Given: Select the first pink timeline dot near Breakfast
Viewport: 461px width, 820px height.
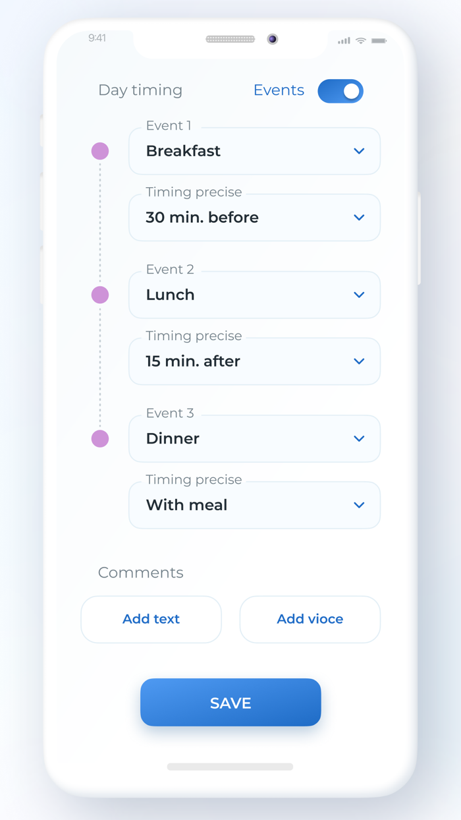Looking at the screenshot, I should pyautogui.click(x=99, y=151).
